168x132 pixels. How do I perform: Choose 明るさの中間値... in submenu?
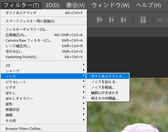point(108,98)
